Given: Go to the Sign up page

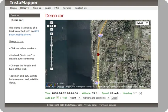Looking at the screenshot, I should point(37,8).
